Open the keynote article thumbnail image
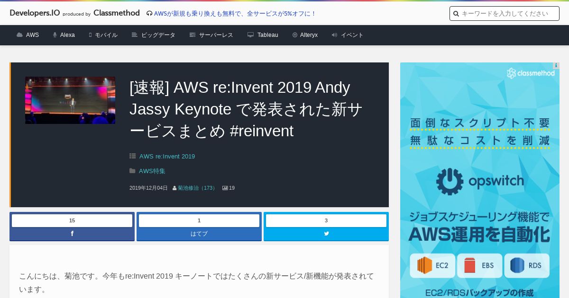Image resolution: width=569 pixels, height=298 pixels. (x=70, y=100)
